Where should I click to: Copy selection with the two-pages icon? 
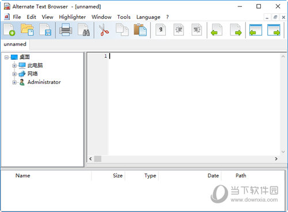coord(122,30)
